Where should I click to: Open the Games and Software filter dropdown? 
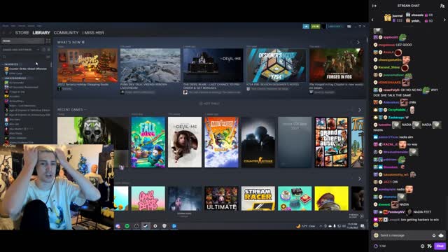(x=20, y=50)
